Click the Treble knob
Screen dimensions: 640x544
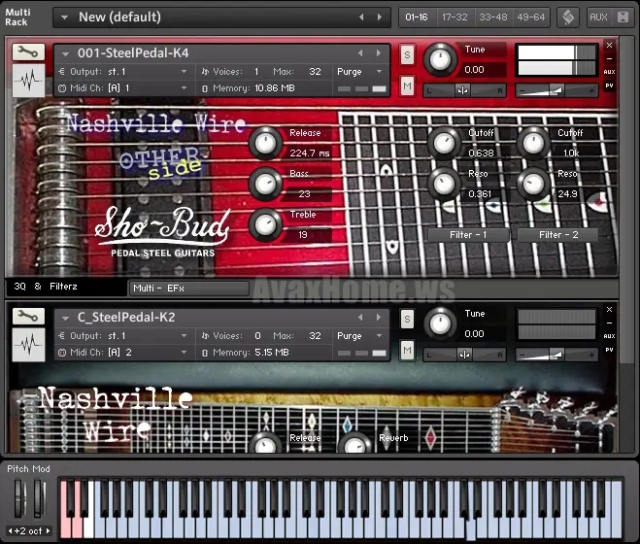click(265, 224)
